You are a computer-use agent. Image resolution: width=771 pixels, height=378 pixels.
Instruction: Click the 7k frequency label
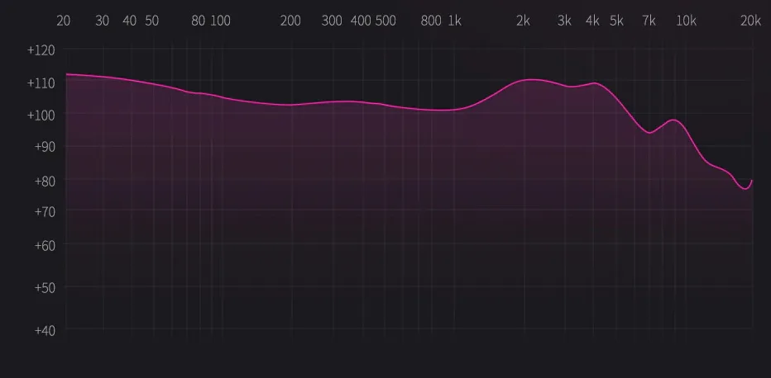point(649,21)
